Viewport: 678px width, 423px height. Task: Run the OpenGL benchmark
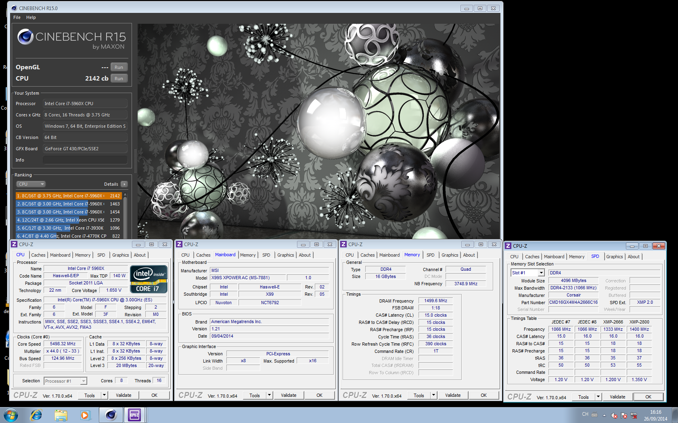point(119,67)
